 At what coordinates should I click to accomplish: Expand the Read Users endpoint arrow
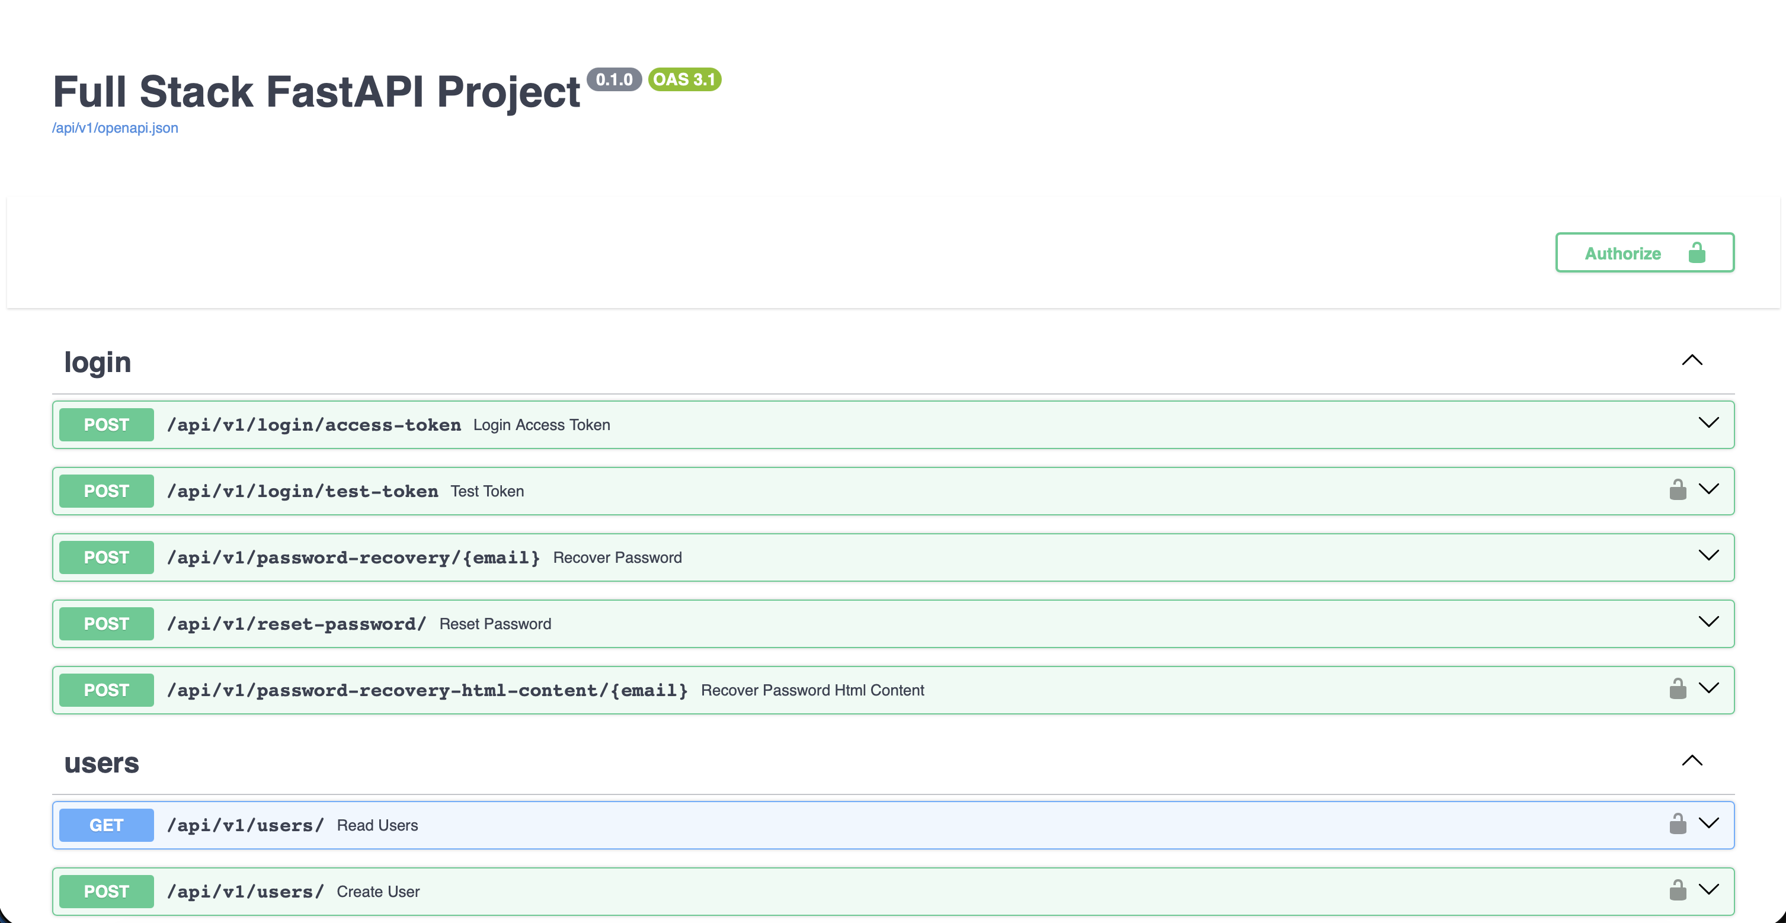[x=1708, y=823]
